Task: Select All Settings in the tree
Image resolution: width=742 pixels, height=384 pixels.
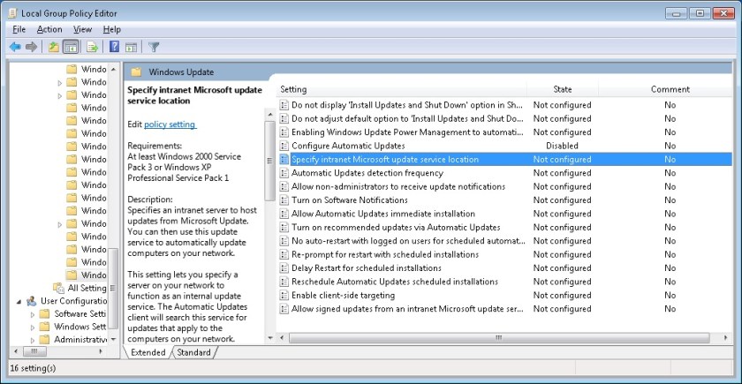Action: 87,288
